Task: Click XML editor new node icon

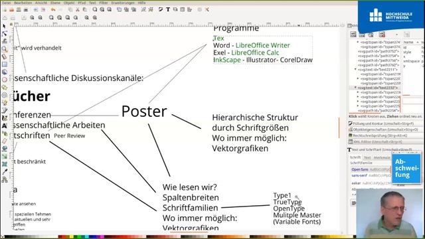Action: click(x=353, y=35)
